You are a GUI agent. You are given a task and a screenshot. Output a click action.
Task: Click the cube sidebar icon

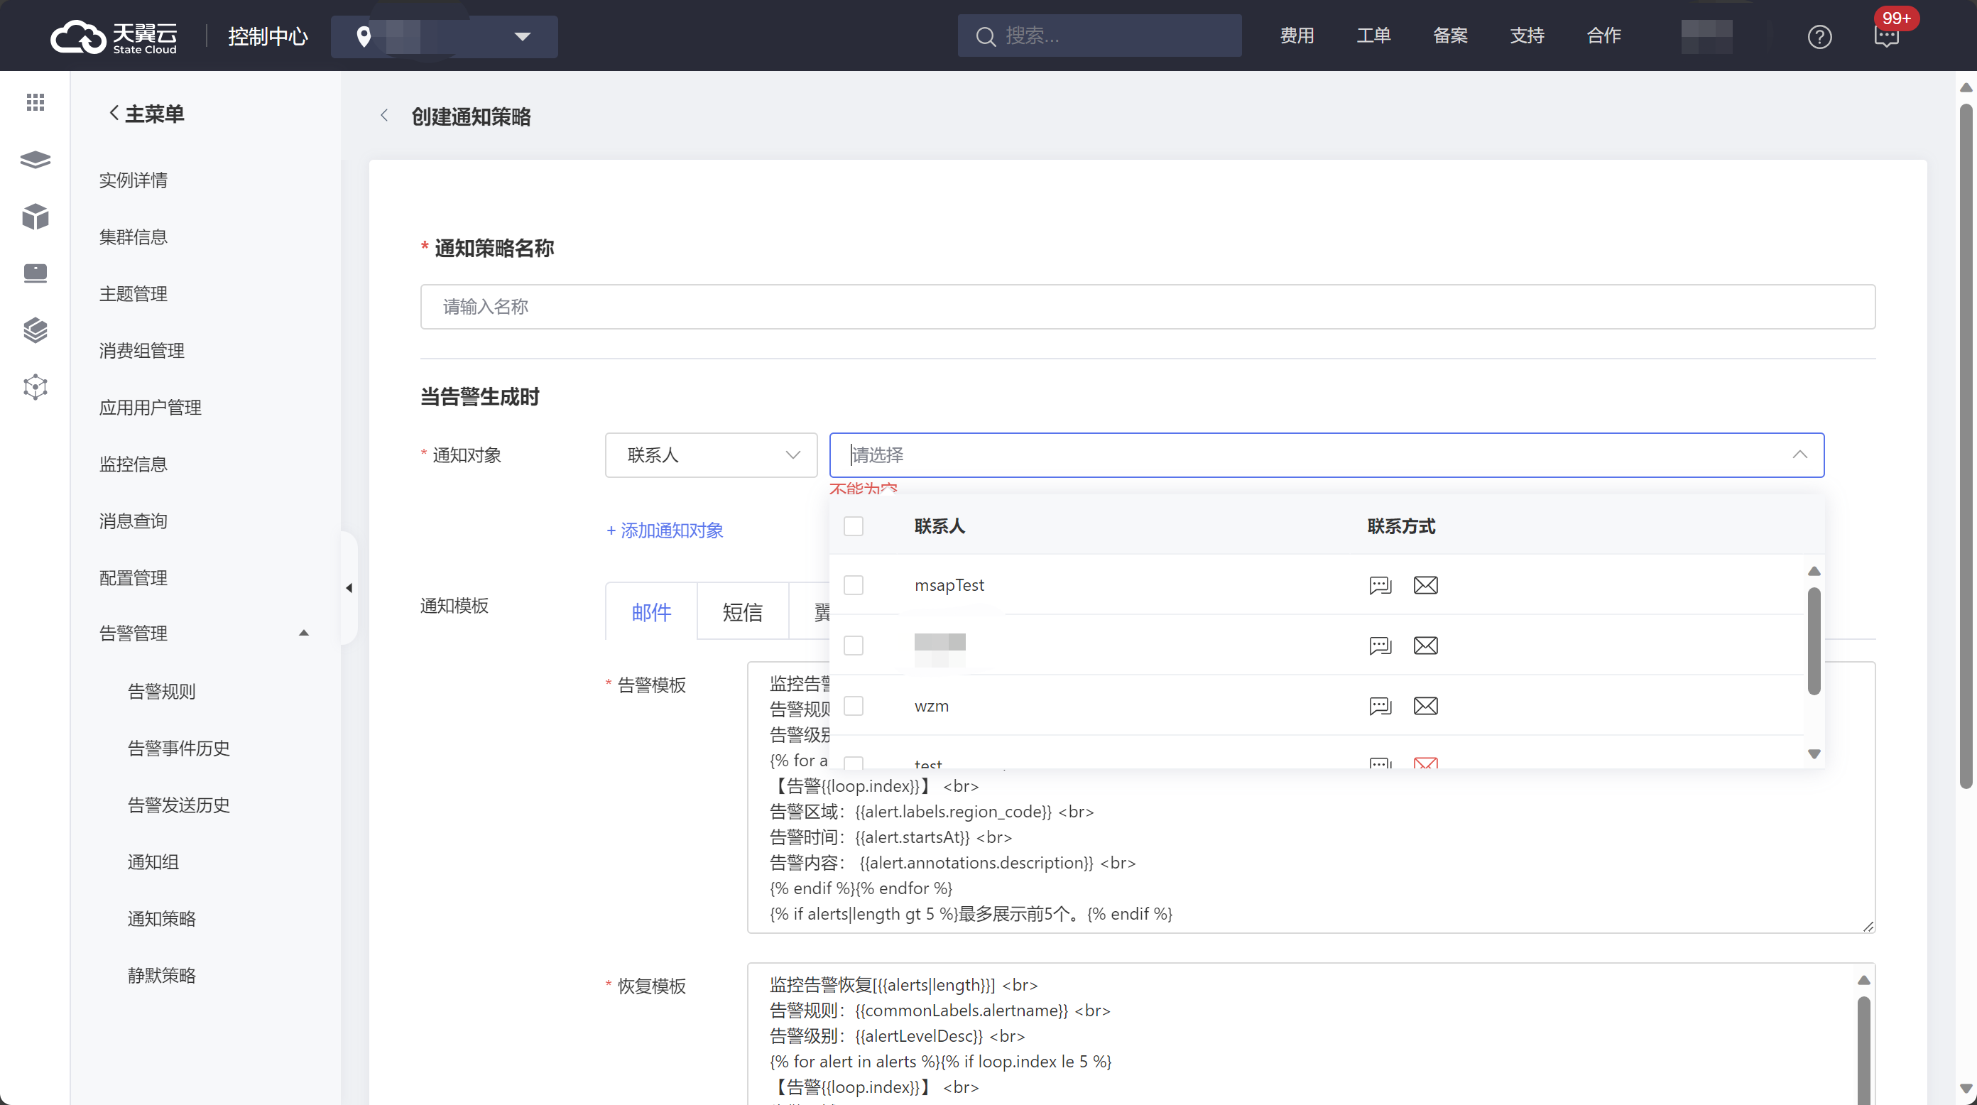36,217
